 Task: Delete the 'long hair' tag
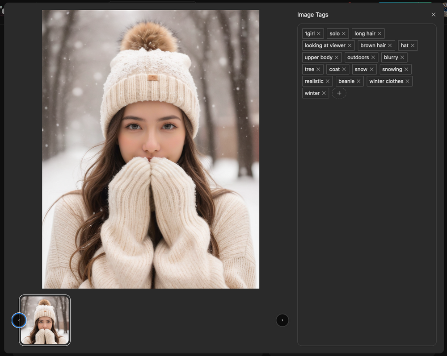tap(380, 34)
